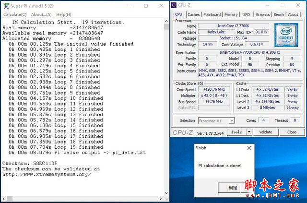Open the Processor #1 selection dropdown
The width and height of the screenshot is (307, 203).
[216, 121]
